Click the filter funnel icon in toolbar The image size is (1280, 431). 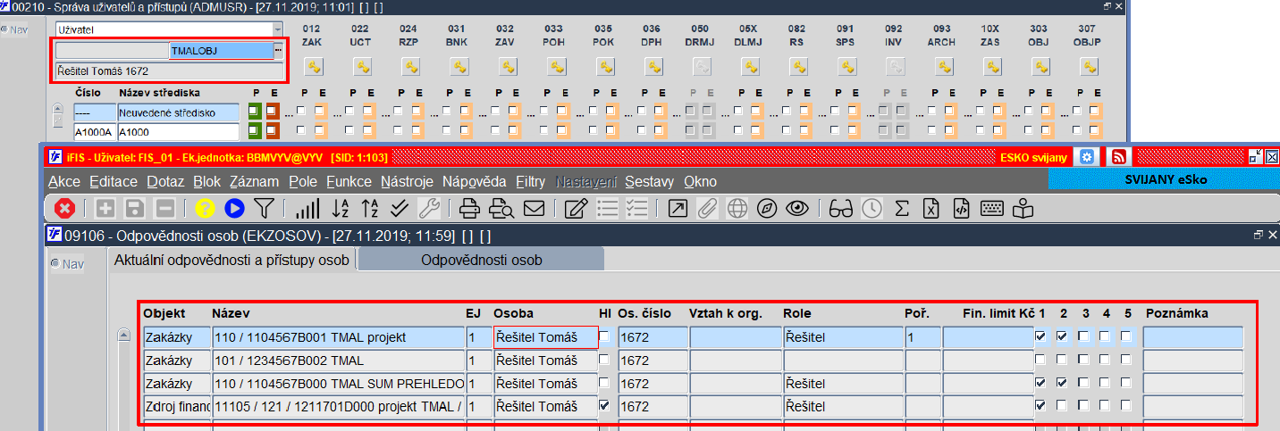[x=263, y=209]
